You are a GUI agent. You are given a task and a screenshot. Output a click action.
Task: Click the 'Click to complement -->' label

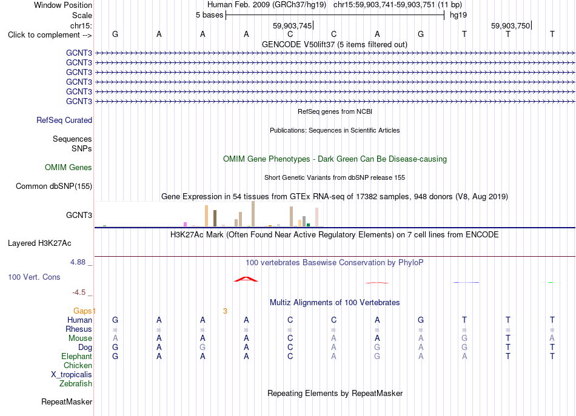pos(50,35)
